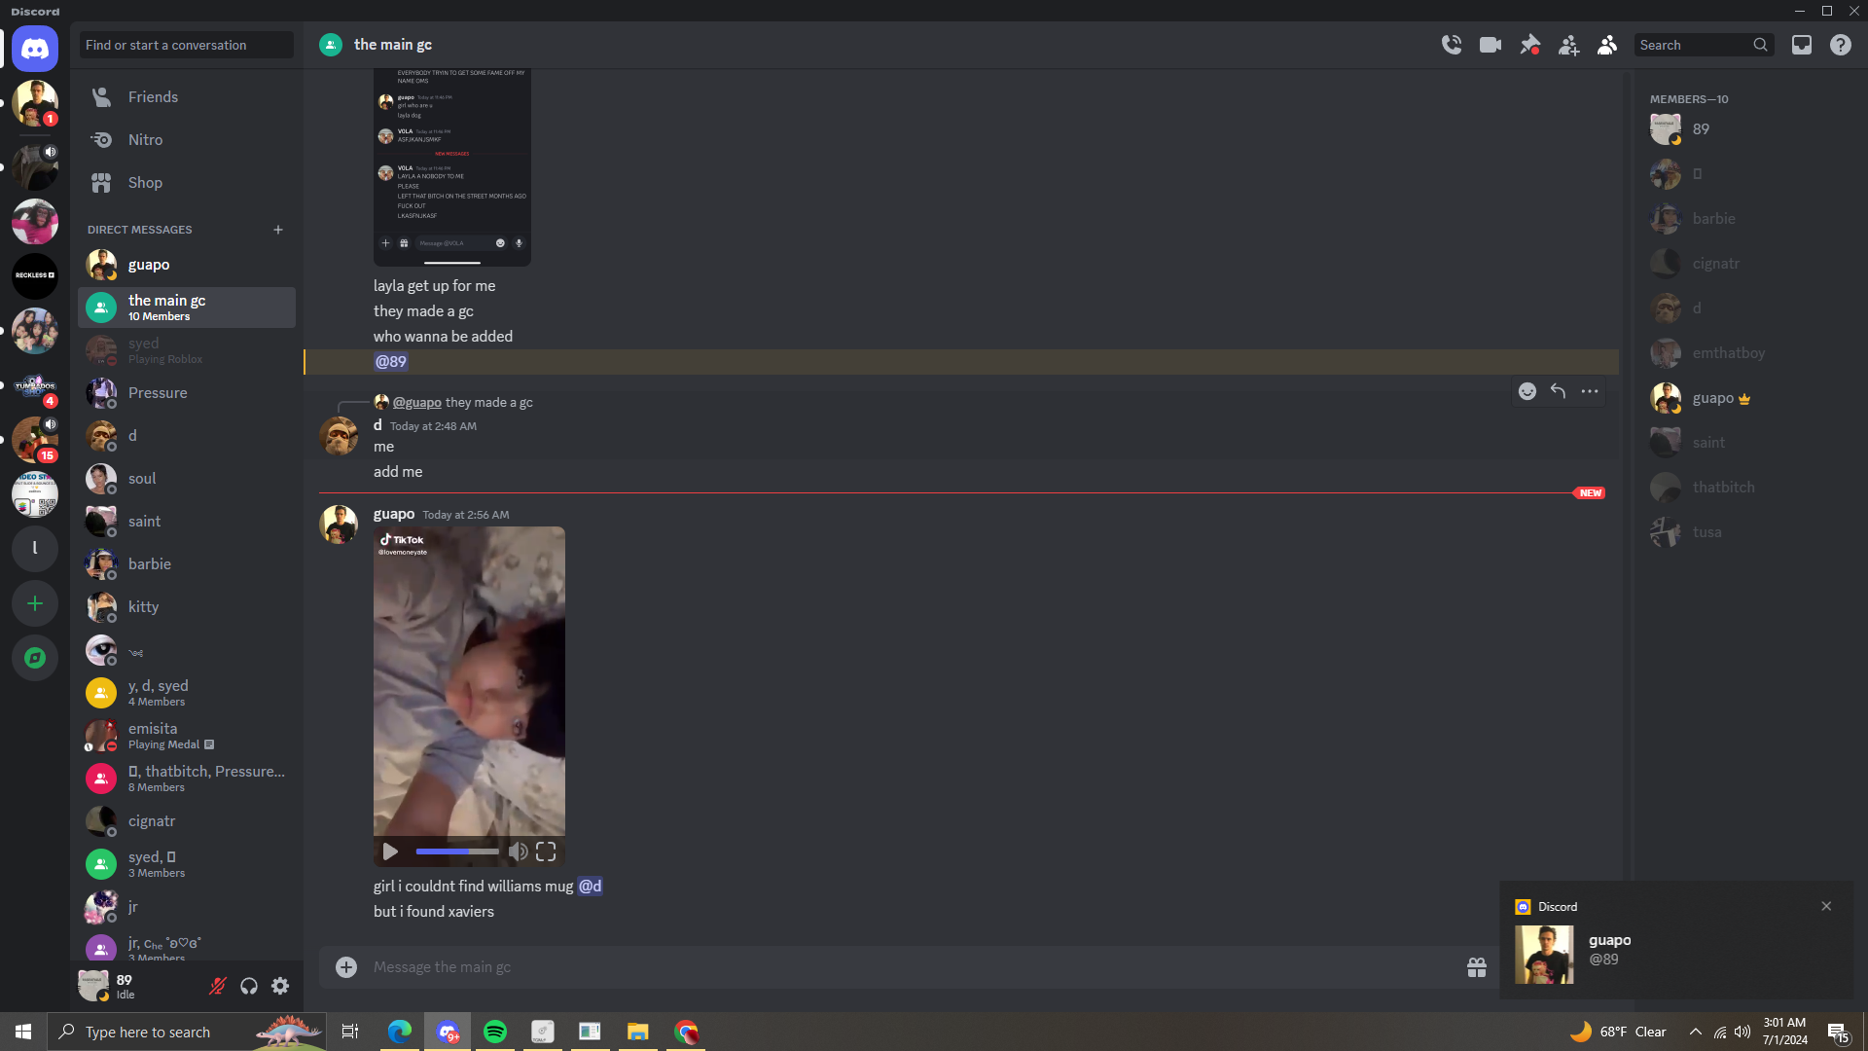Screen dimensions: 1868x1051
Task: Add a server with the plus button
Action: tap(35, 604)
